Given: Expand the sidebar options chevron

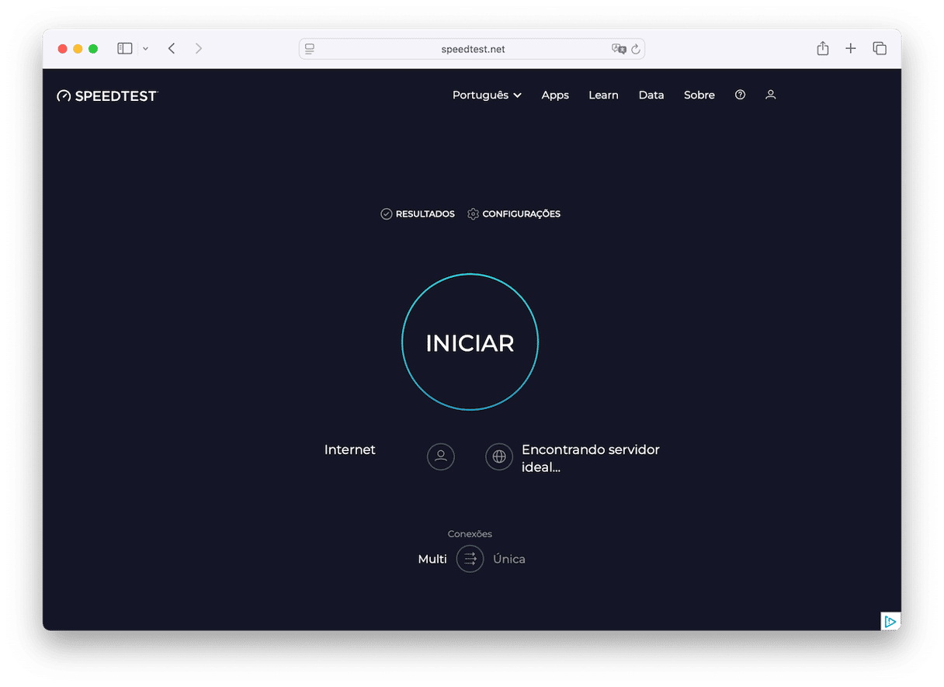Looking at the screenshot, I should 145,49.
